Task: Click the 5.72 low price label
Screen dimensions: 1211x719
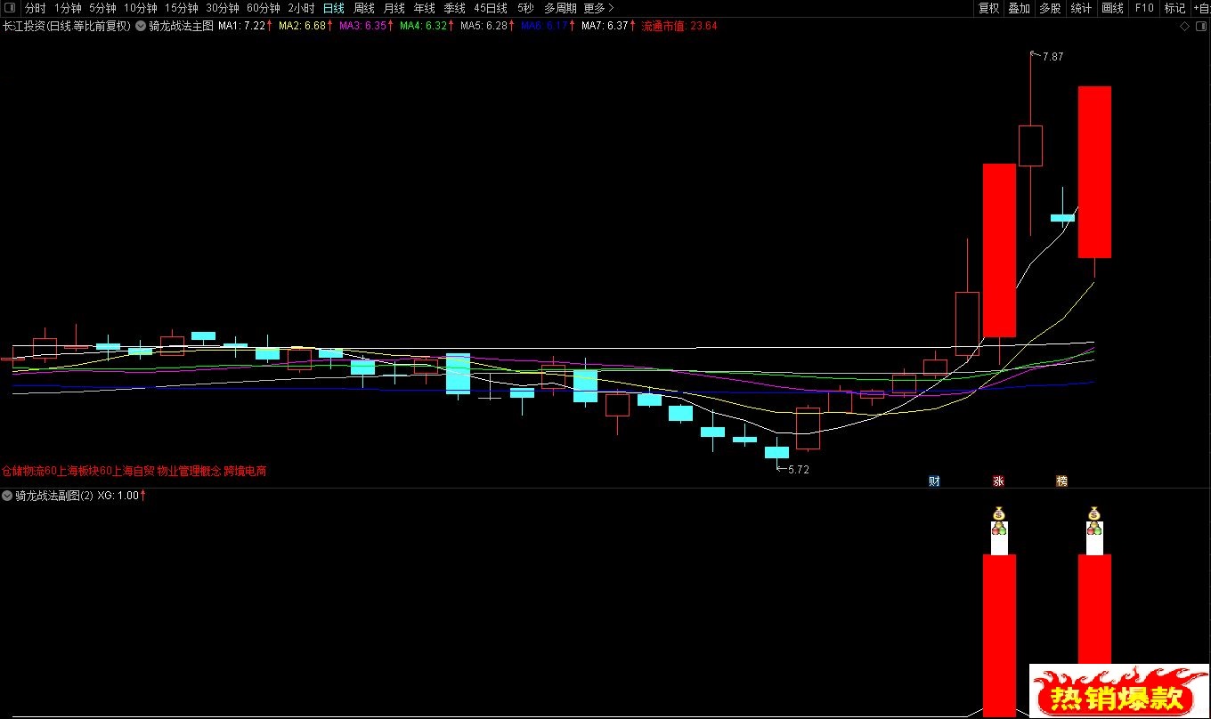Action: tap(799, 470)
